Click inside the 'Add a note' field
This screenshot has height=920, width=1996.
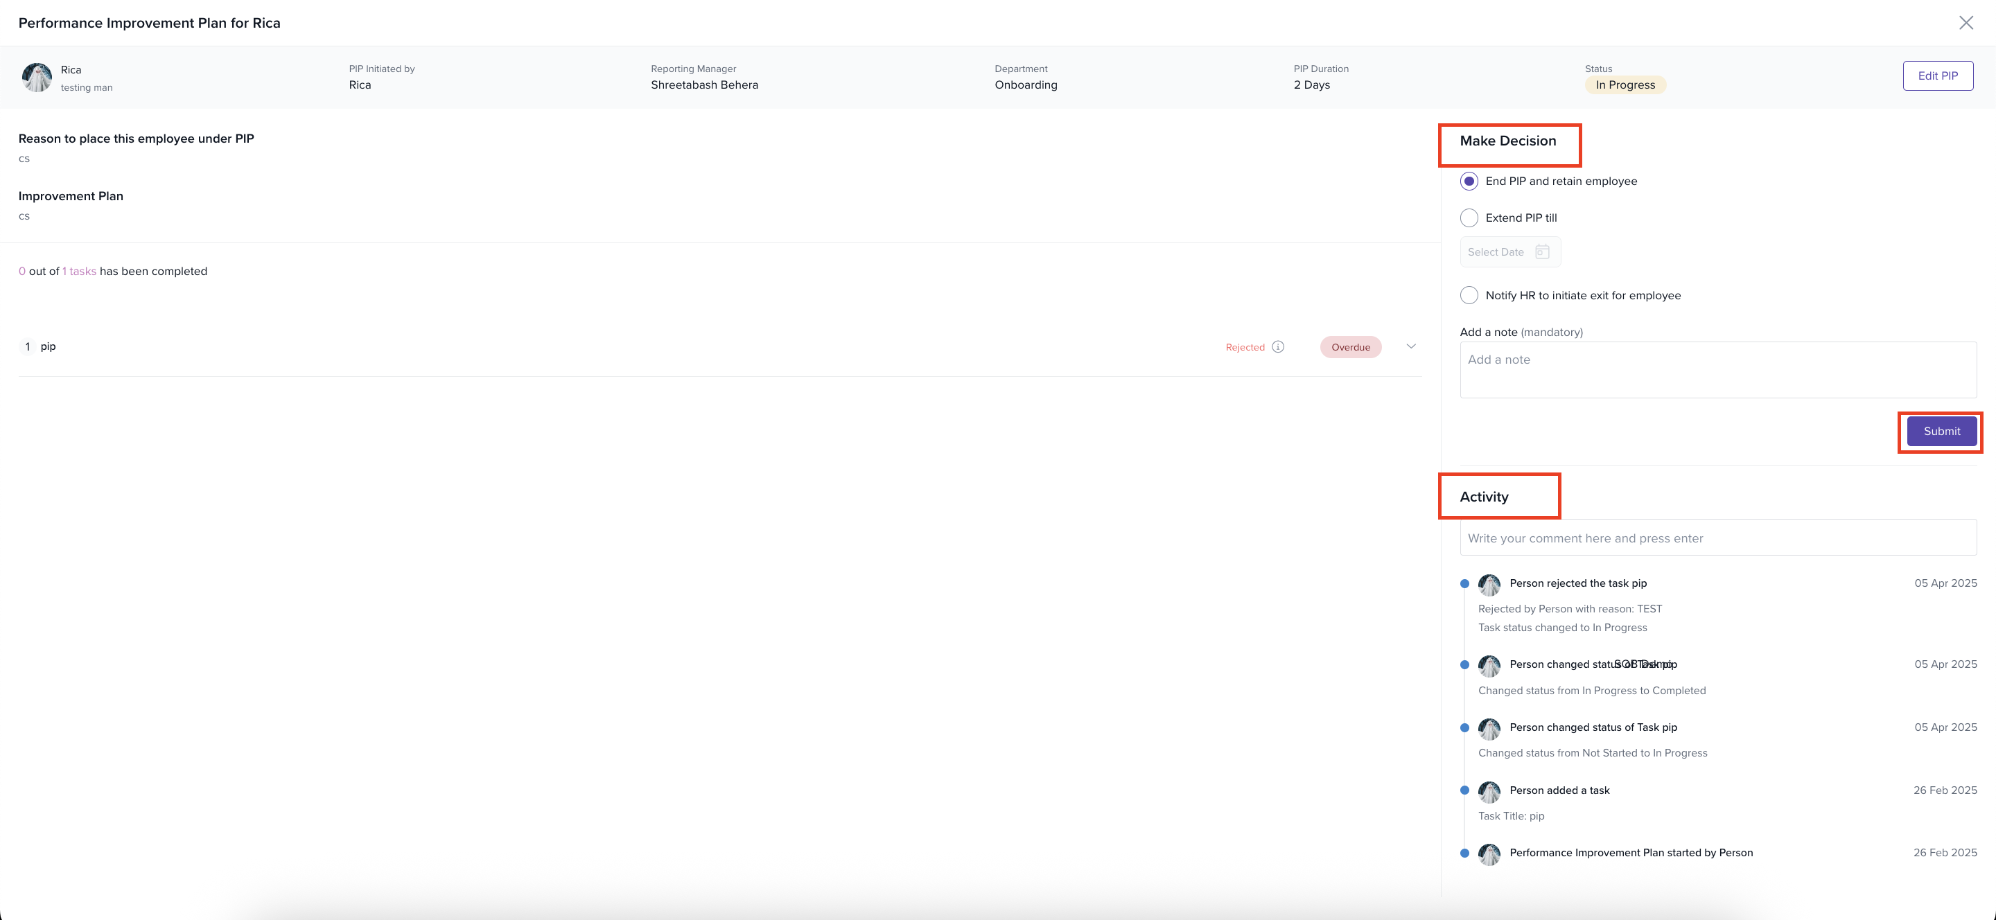1717,369
